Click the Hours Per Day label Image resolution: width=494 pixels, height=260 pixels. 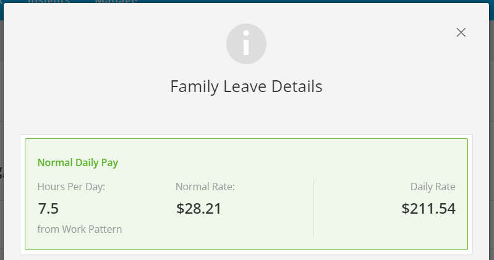click(x=71, y=187)
